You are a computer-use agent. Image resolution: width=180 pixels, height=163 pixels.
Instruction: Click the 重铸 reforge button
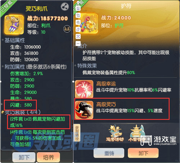pyautogui.click(x=109, y=153)
